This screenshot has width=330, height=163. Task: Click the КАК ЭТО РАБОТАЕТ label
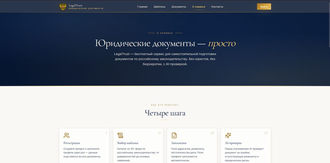point(165,105)
